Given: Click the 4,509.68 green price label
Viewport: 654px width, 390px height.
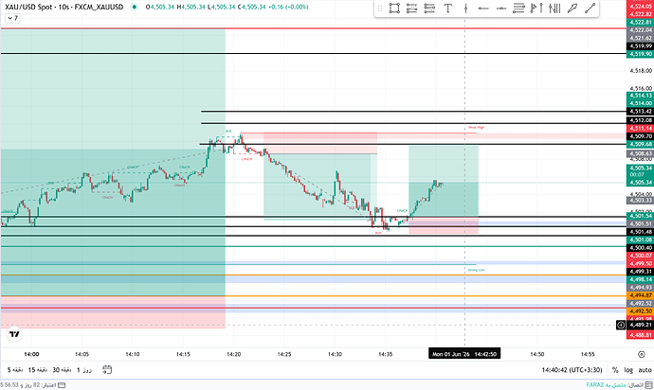Looking at the screenshot, I should [x=640, y=144].
